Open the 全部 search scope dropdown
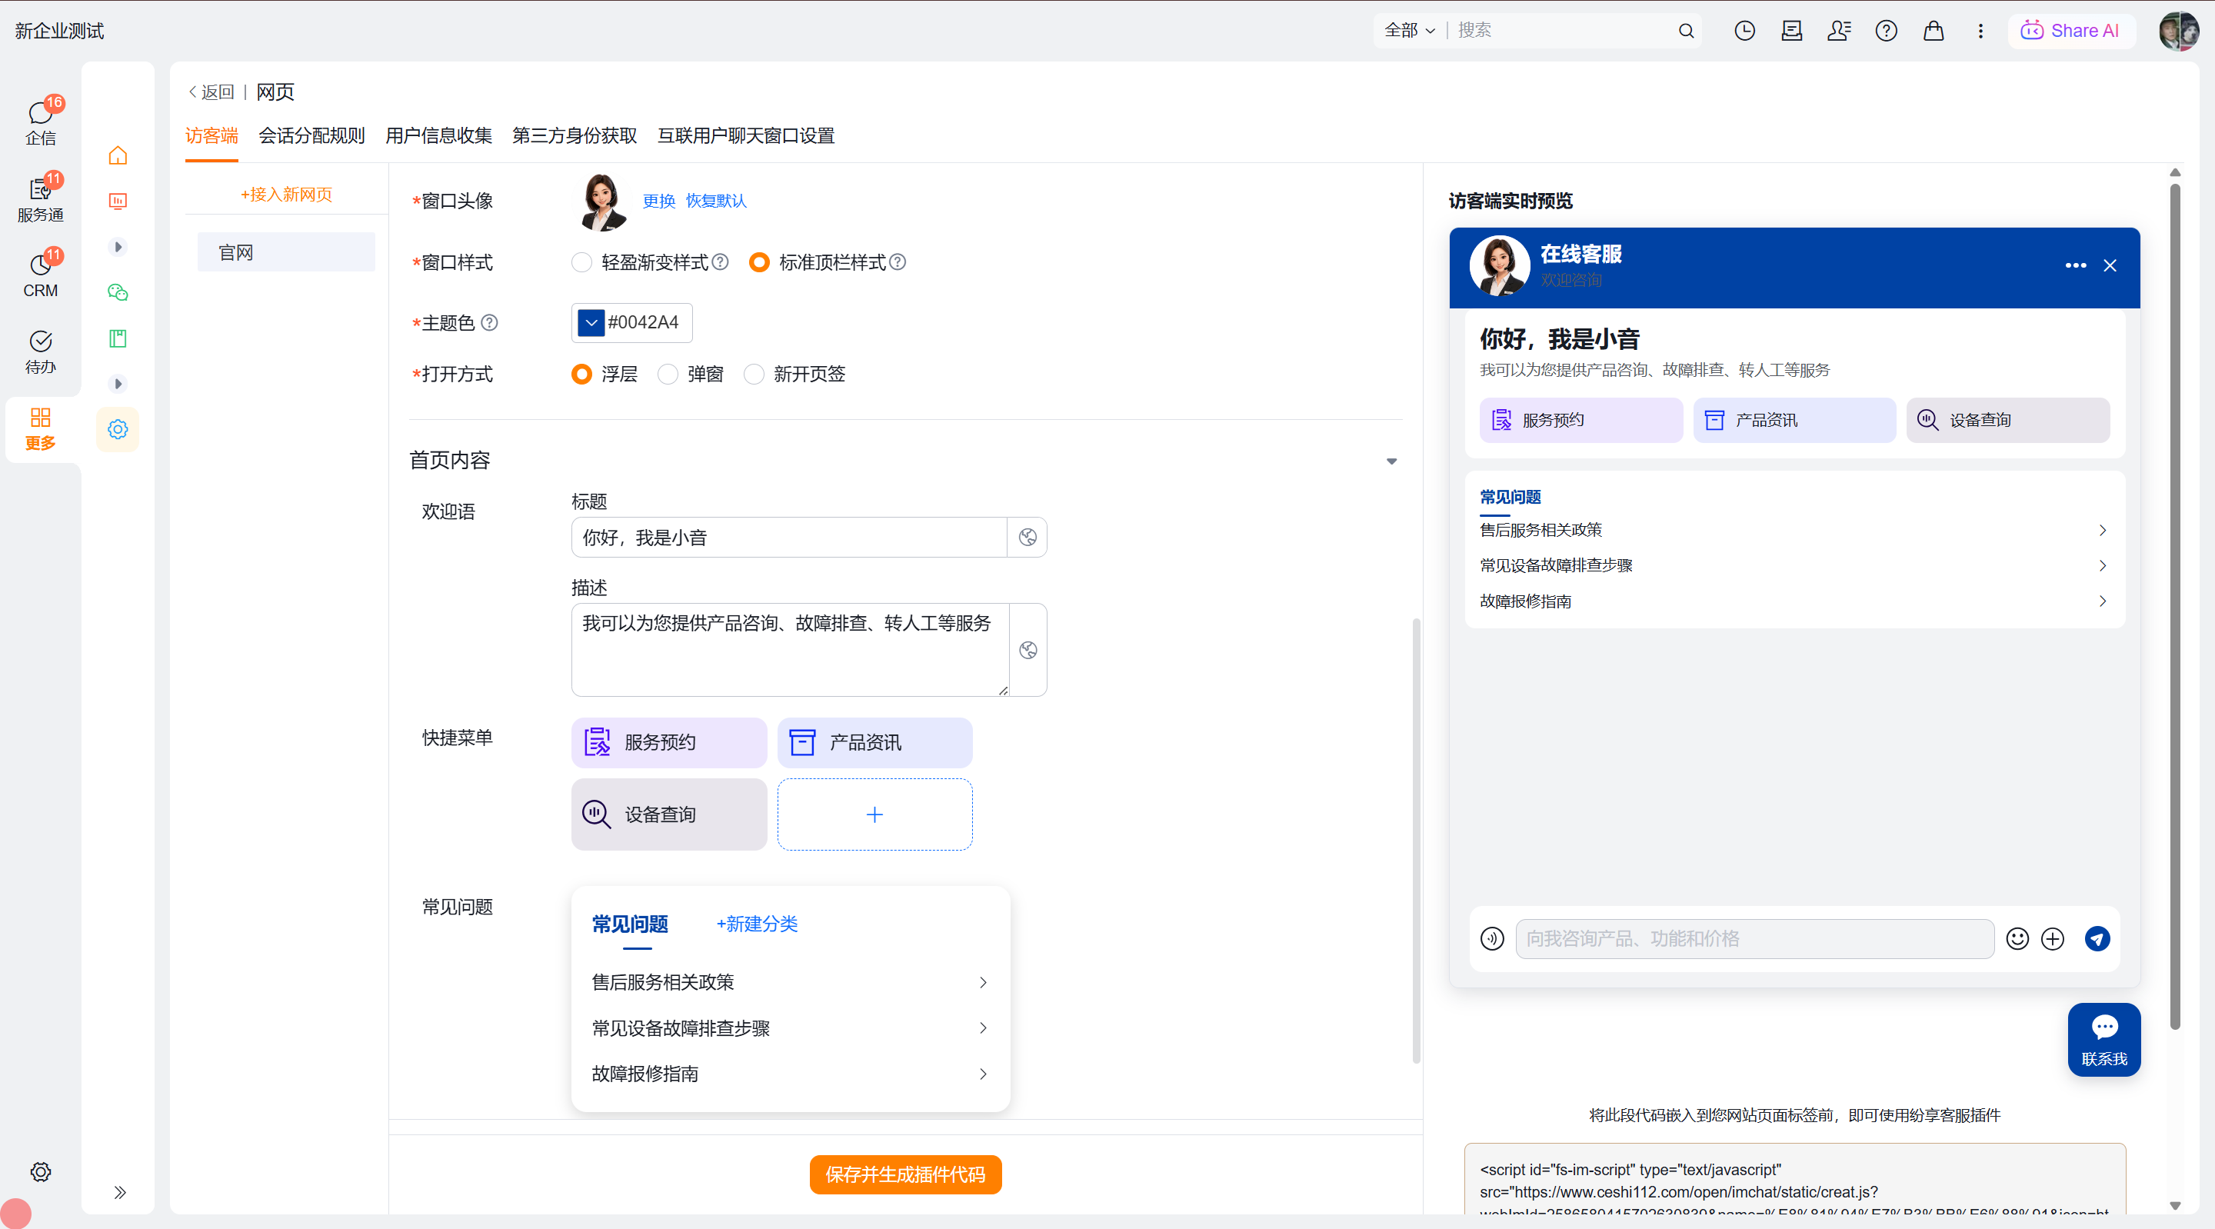Image resolution: width=2215 pixels, height=1229 pixels. point(1411,31)
